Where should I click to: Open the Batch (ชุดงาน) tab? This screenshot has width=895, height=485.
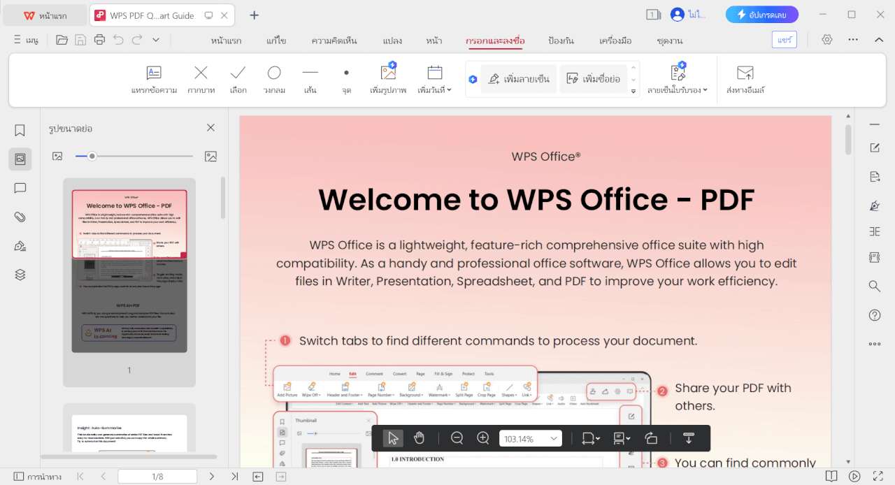[x=670, y=41]
